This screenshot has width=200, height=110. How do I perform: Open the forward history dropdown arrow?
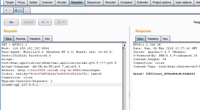pos(64,22)
